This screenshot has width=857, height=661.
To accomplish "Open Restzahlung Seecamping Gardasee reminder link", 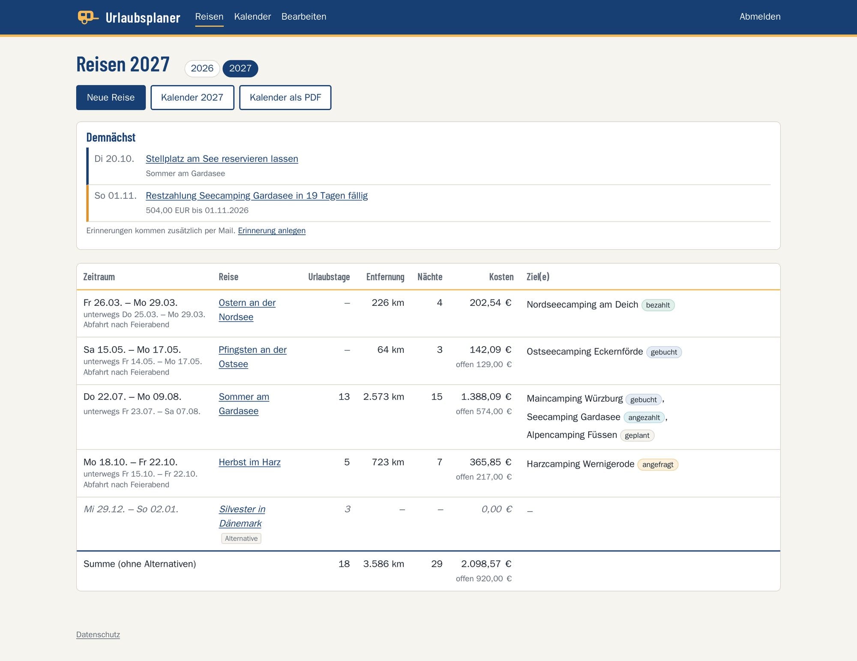I will [256, 196].
